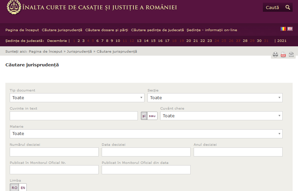298x191 pixels.
Task: Switch site to Romanian flag icon
Action: [x=283, y=29]
